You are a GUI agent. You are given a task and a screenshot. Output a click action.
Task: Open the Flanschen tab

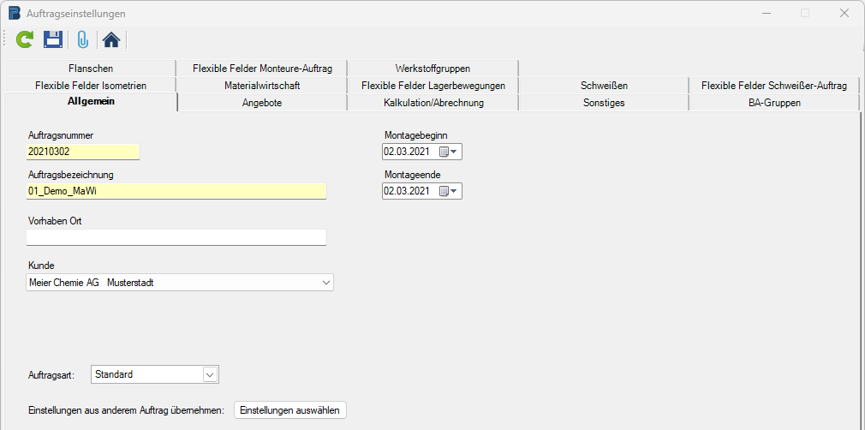click(x=91, y=69)
